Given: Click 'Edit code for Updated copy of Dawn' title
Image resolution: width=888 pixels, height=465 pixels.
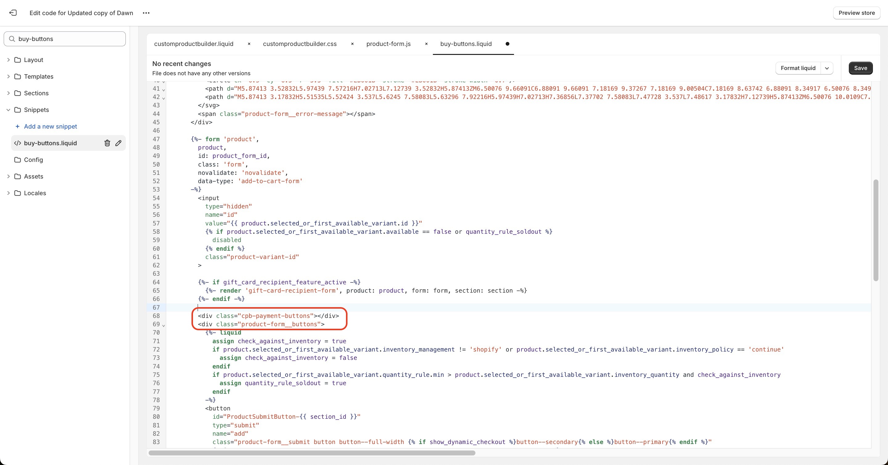Looking at the screenshot, I should pos(81,13).
